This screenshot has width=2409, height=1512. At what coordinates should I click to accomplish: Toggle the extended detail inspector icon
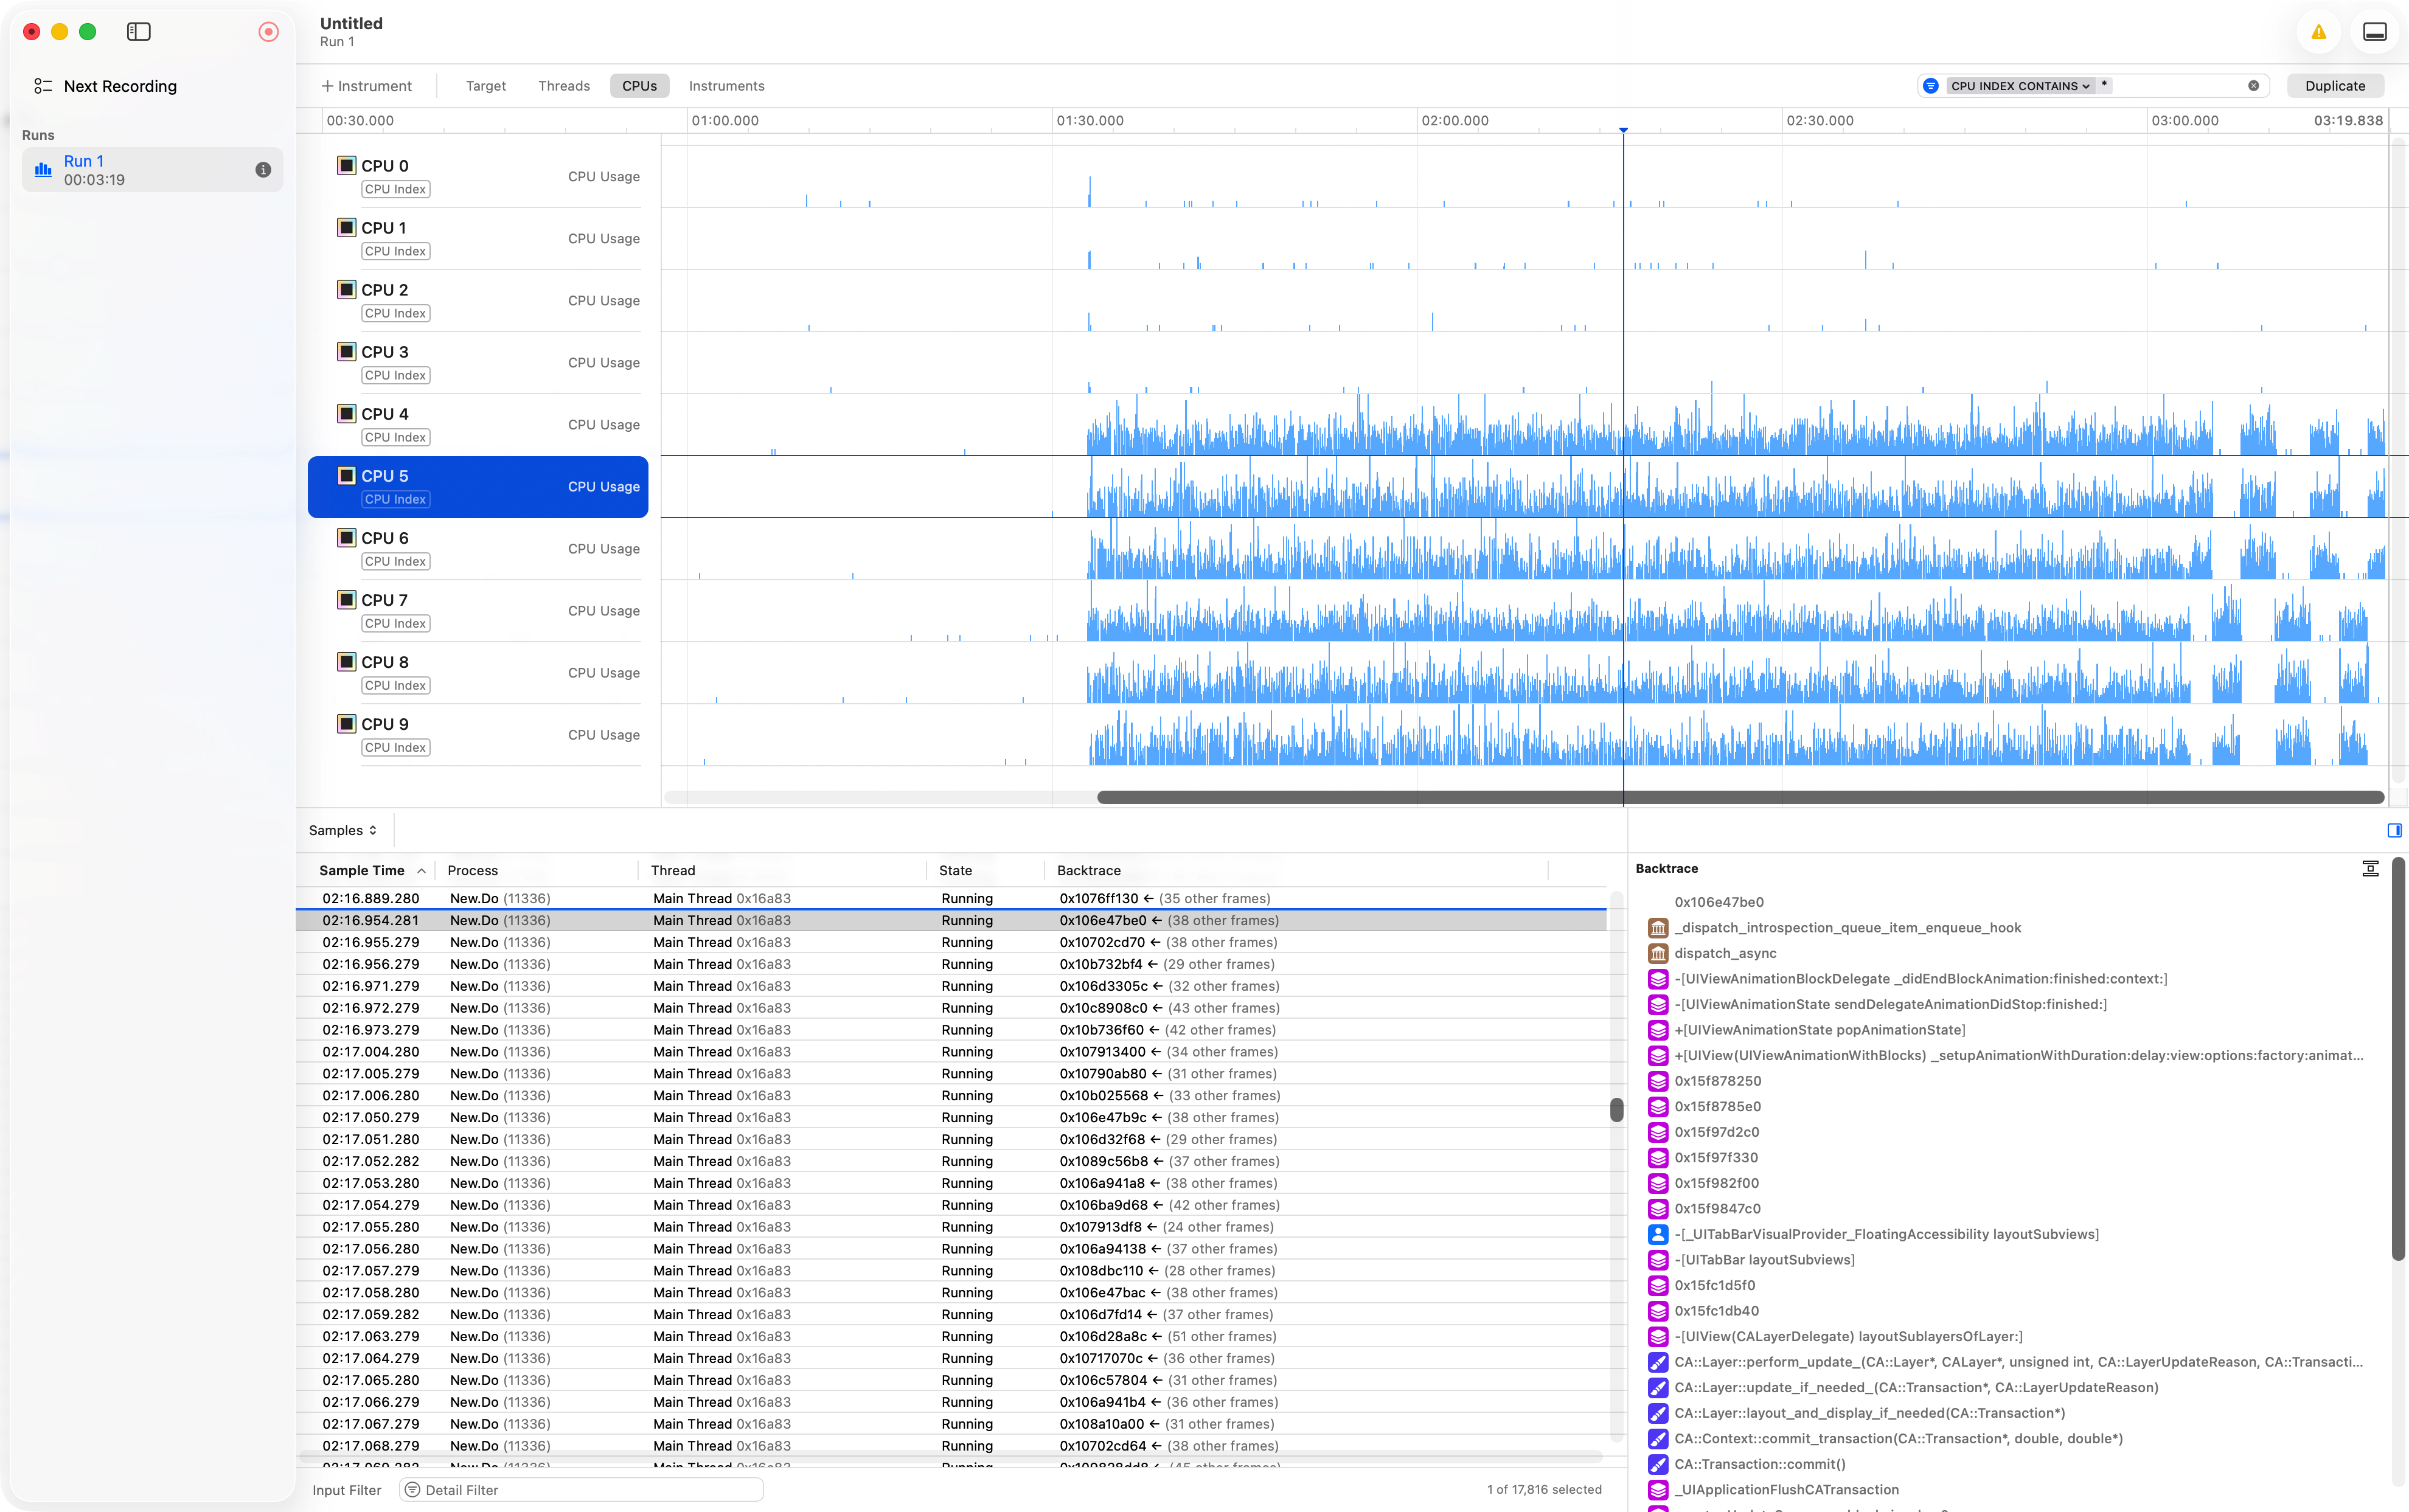[2394, 830]
